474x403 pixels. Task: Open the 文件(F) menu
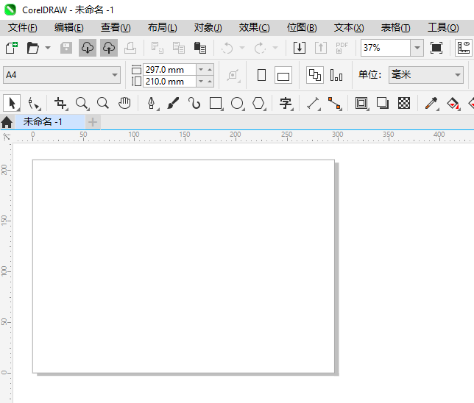23,28
